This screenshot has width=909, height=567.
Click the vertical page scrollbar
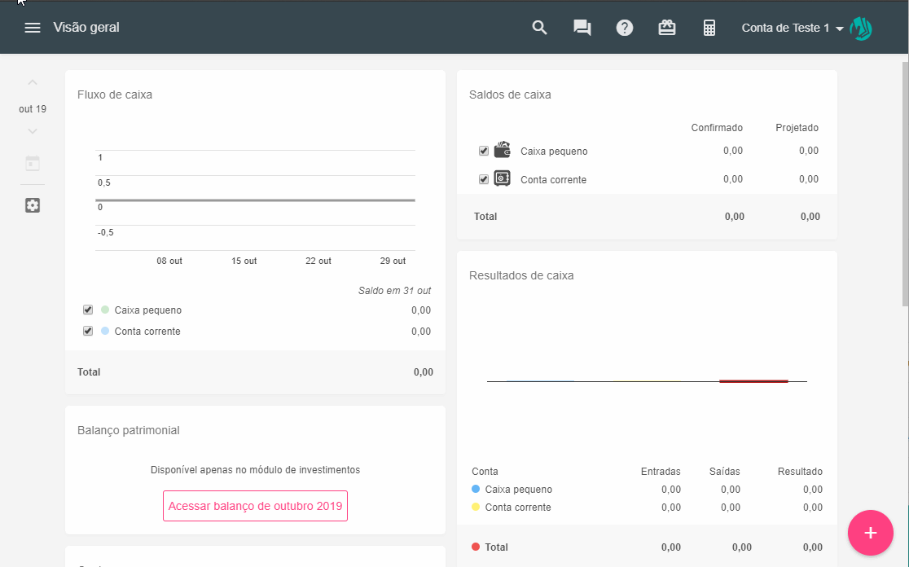(x=904, y=183)
